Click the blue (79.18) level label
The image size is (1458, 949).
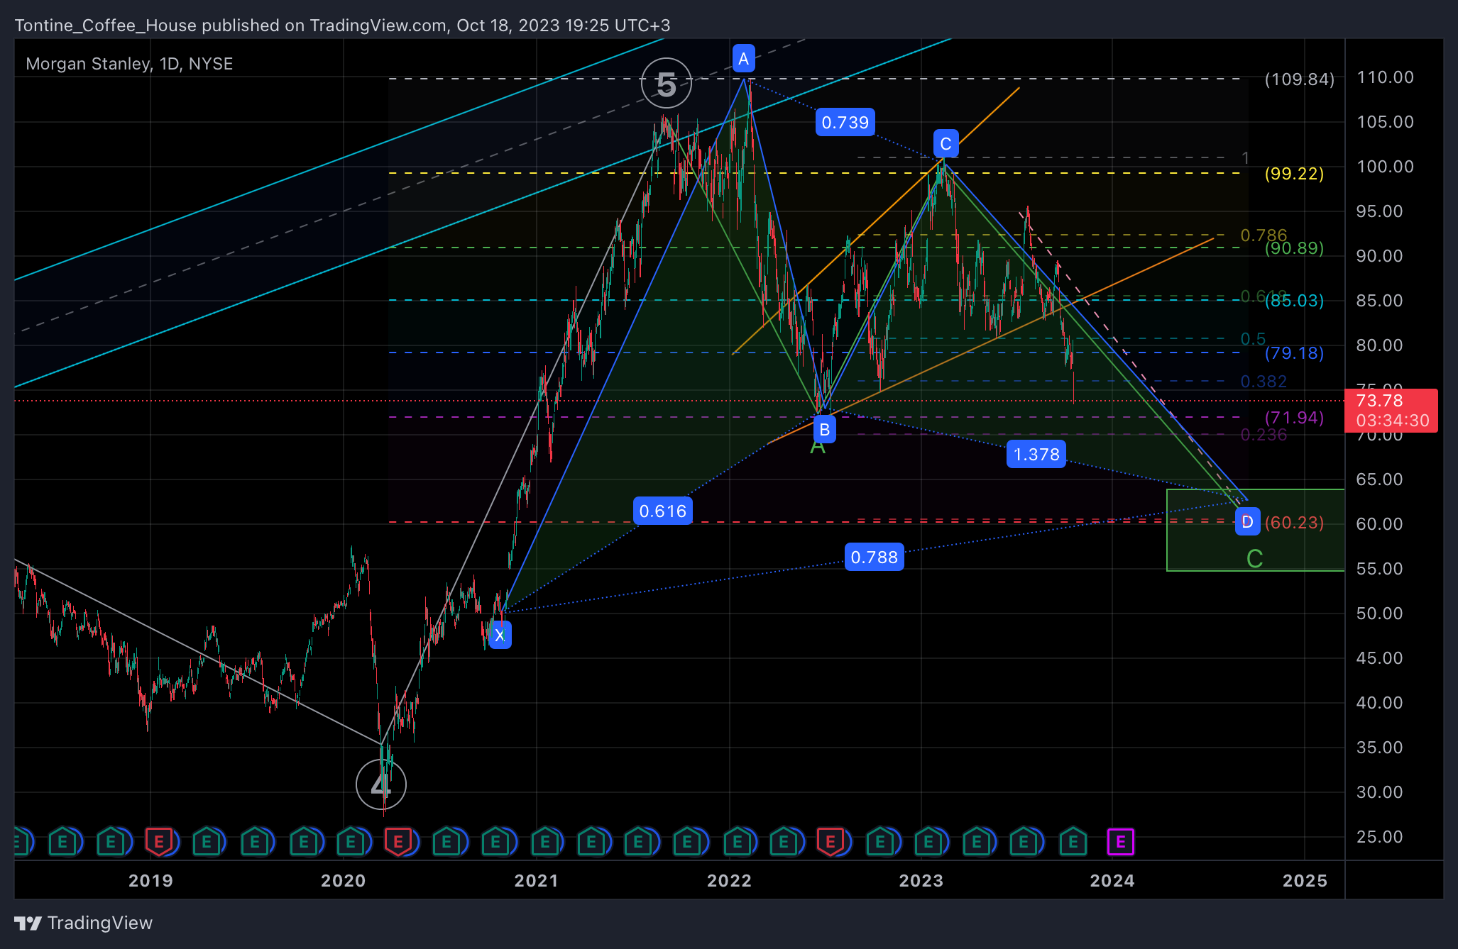[x=1294, y=353]
